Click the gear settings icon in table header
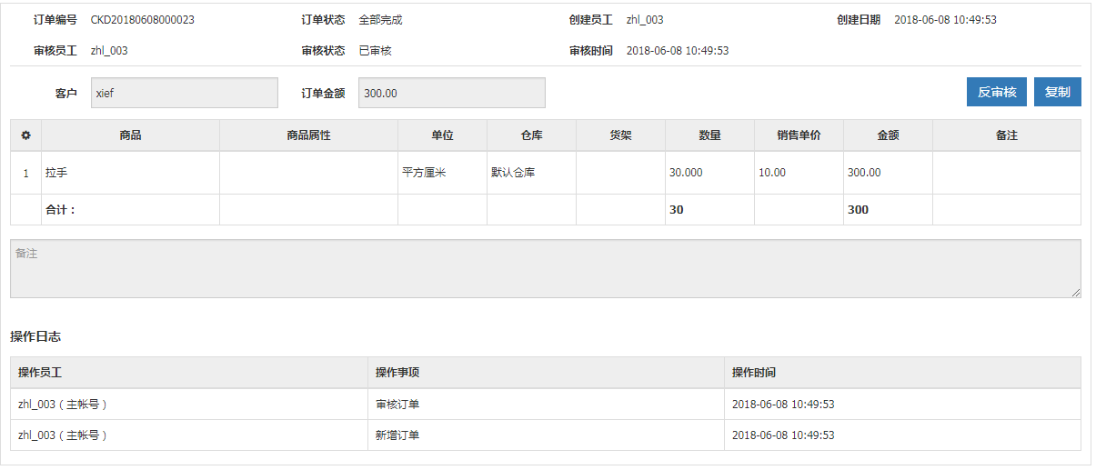Viewport: 1096px width, 470px height. (25, 135)
